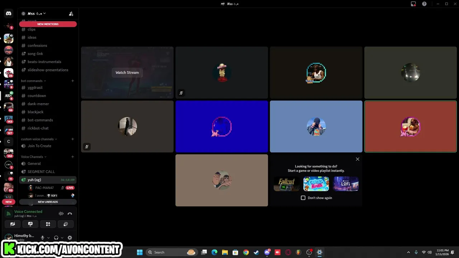This screenshot has height=258, width=459.
Task: Expand microphone input options arrow
Action: coord(48,238)
